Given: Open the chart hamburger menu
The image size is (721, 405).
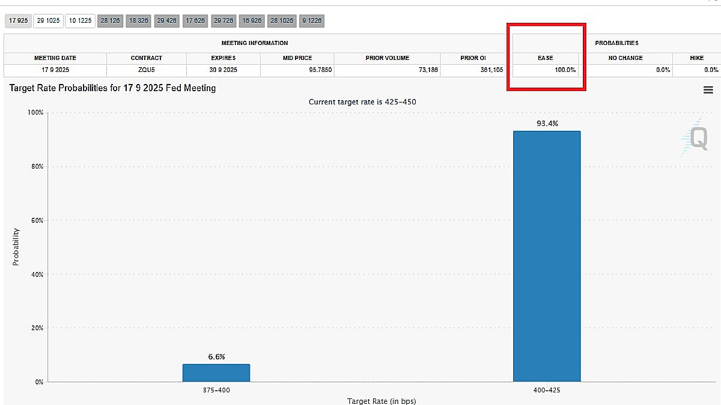Looking at the screenshot, I should [x=708, y=90].
